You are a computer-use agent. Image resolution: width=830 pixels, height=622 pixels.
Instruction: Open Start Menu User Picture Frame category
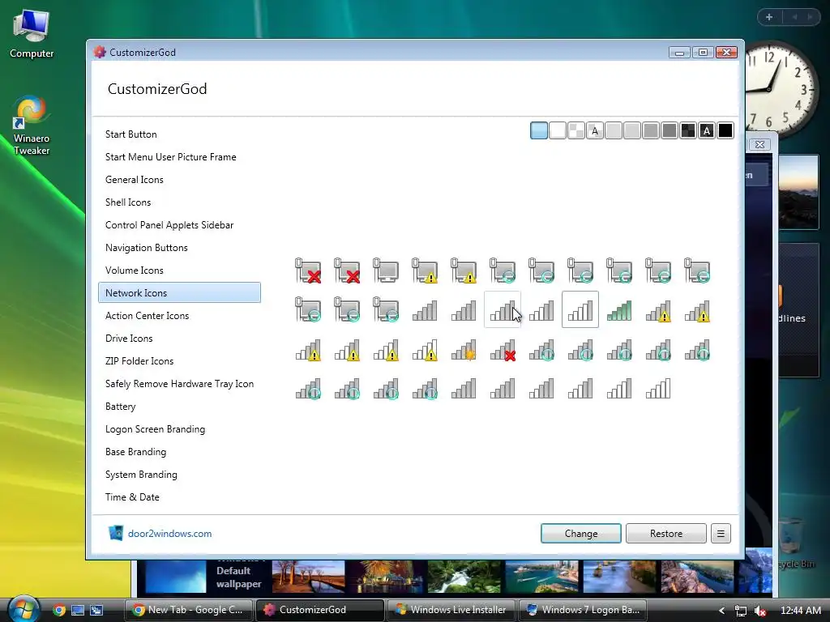(x=179, y=157)
